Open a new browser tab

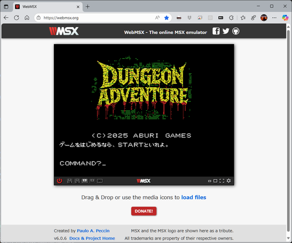point(88,7)
